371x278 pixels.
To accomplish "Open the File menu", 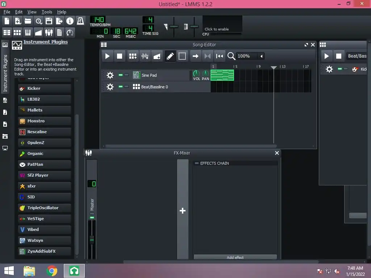I will (7, 12).
